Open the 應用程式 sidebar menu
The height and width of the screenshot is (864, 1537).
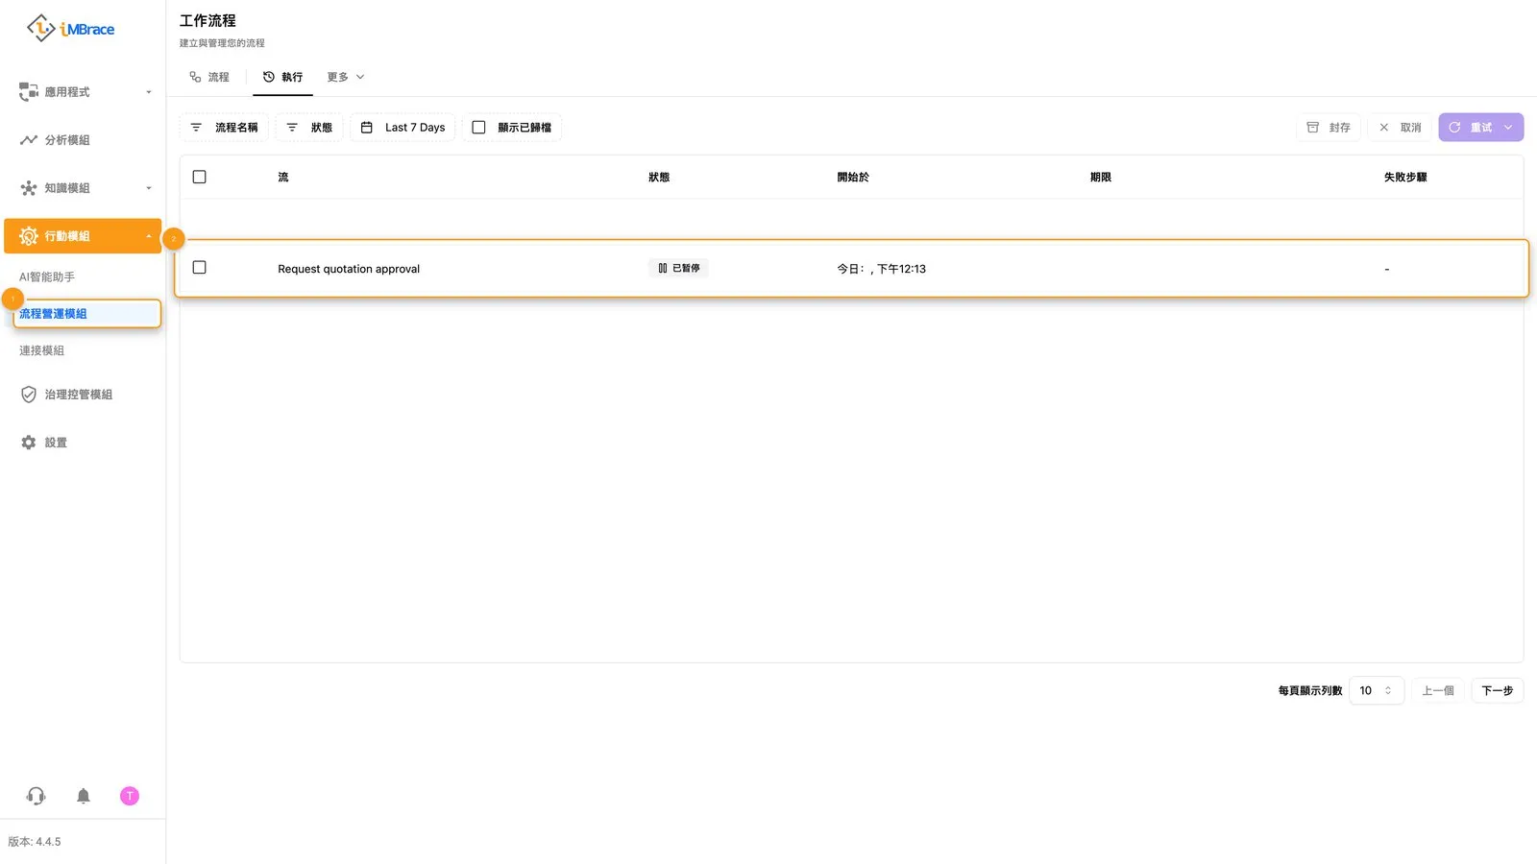pyautogui.click(x=83, y=92)
